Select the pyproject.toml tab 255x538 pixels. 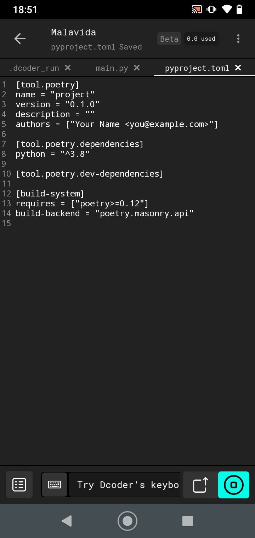pos(197,68)
